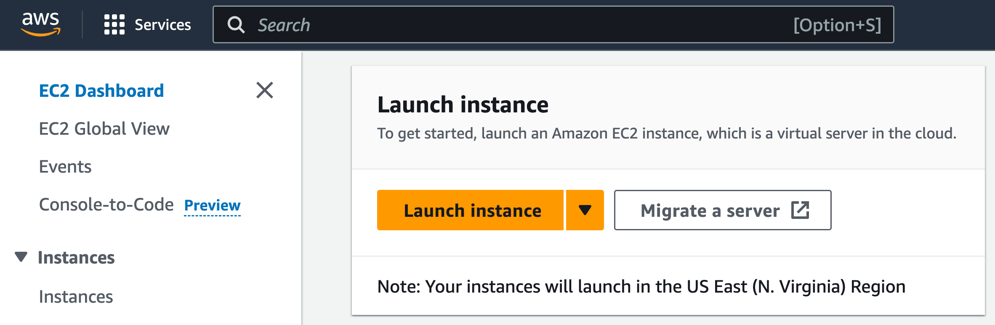995x325 pixels.
Task: Click the magnifying glass search icon
Action: [237, 25]
